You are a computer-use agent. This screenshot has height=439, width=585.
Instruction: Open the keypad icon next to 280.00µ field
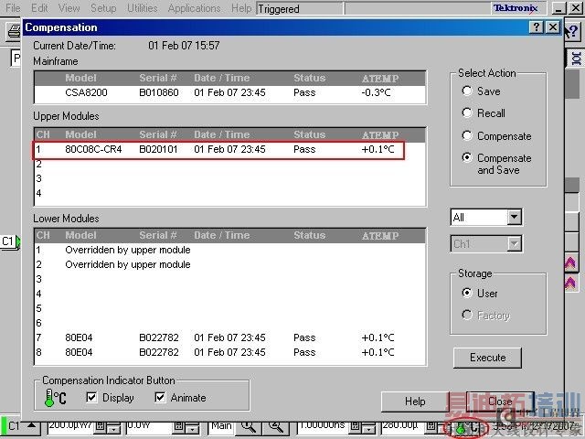pyautogui.click(x=432, y=427)
